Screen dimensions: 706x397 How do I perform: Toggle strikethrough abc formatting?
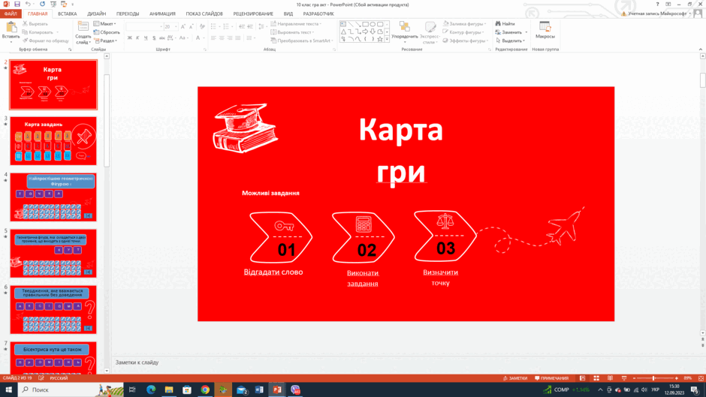[161, 38]
